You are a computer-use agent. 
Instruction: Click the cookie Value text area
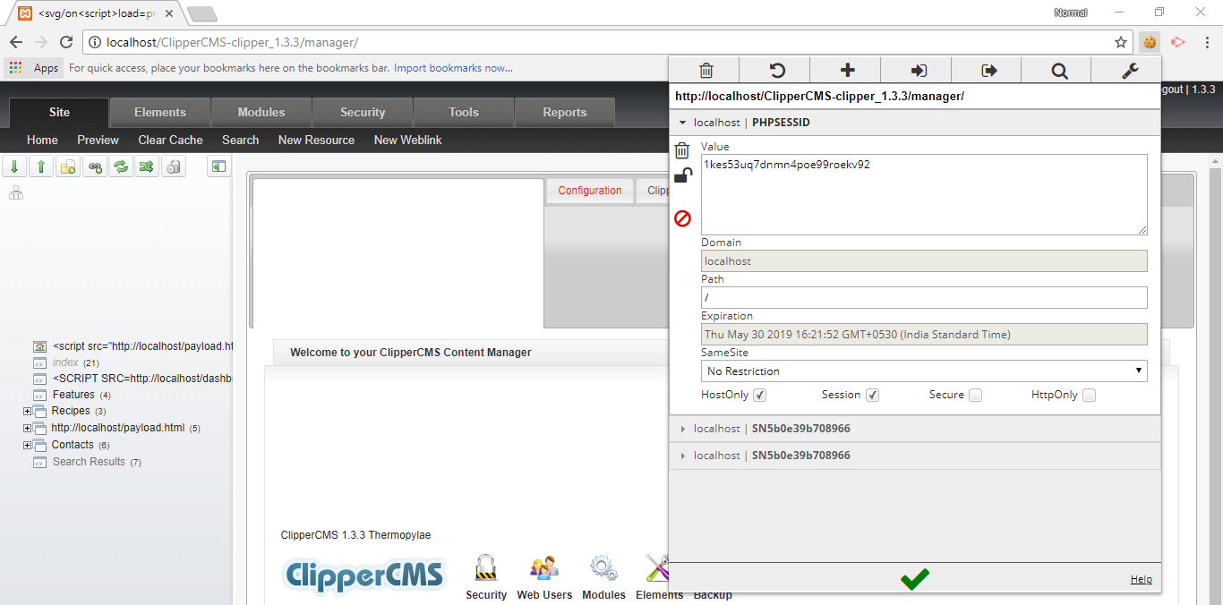(x=924, y=194)
